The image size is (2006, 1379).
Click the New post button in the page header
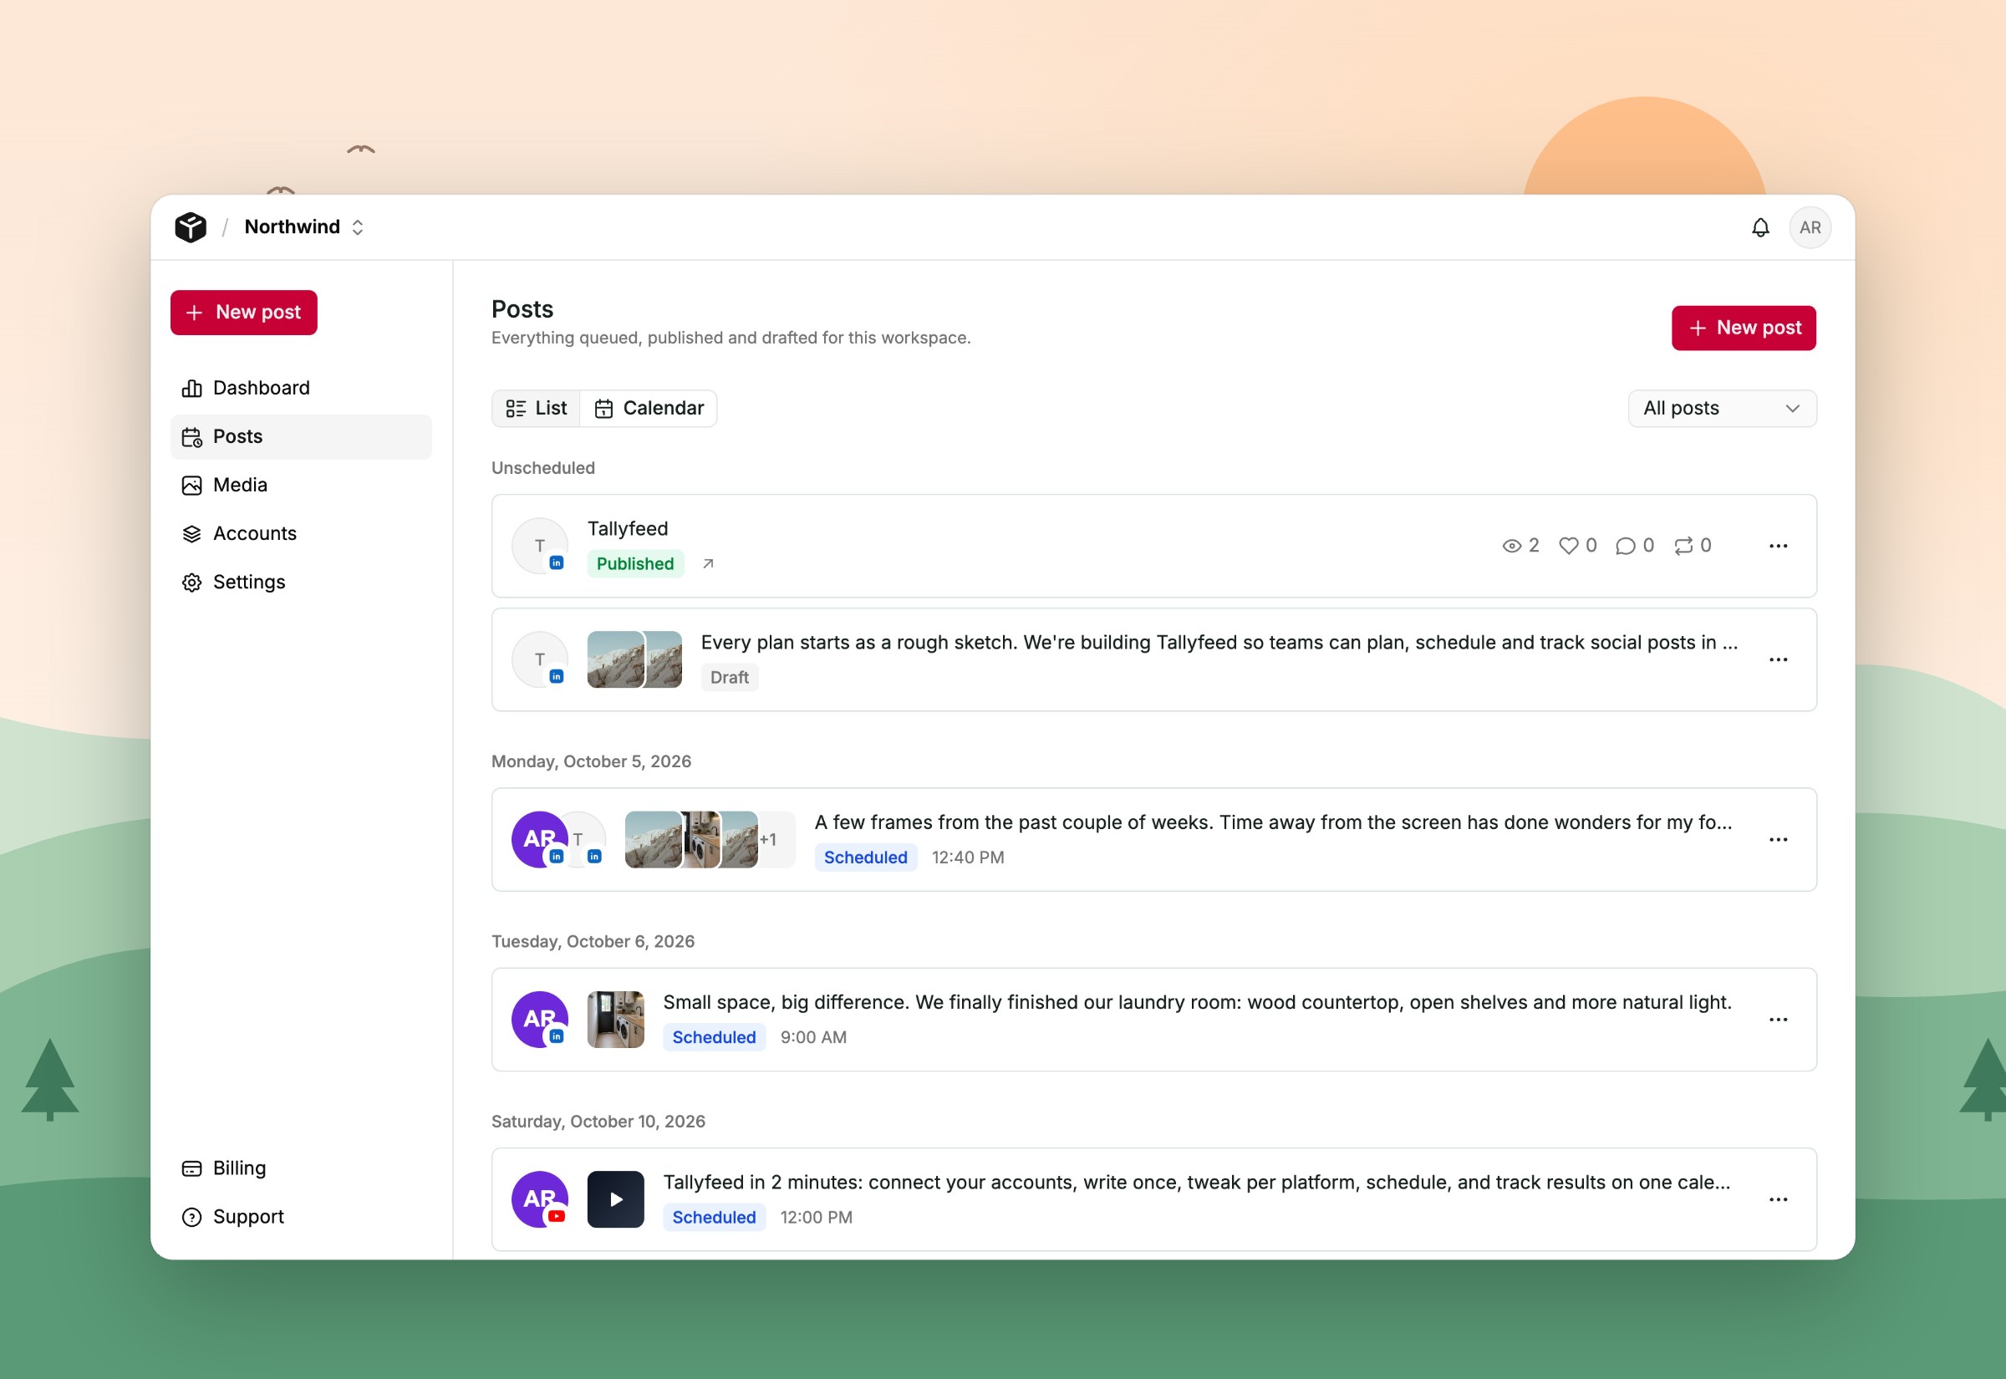click(x=1744, y=328)
